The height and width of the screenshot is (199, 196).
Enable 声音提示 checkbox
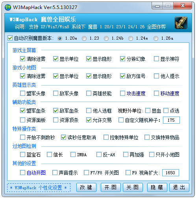click(55, 173)
